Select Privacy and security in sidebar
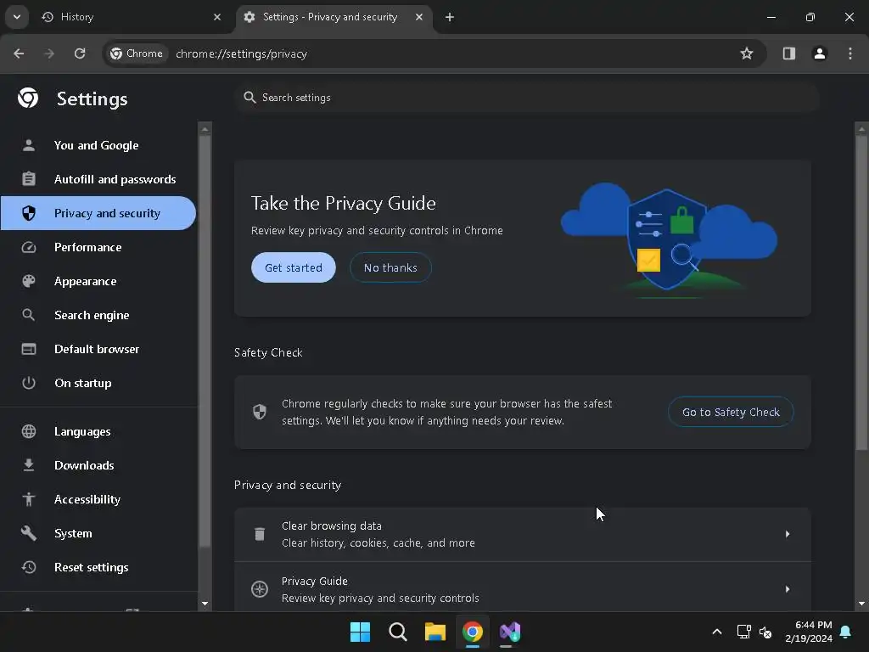Viewport: 869px width, 652px height. 98,213
